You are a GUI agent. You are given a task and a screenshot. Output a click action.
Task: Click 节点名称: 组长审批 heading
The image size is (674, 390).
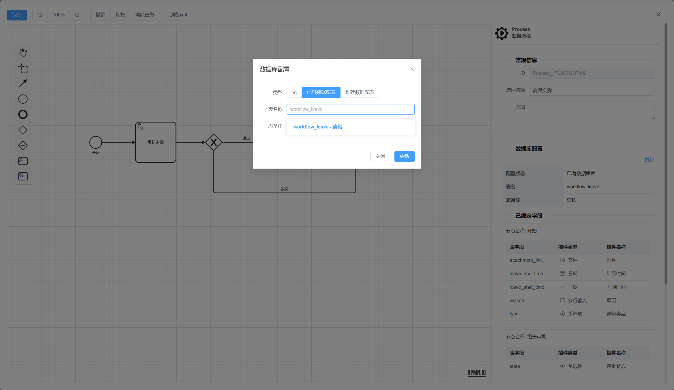pyautogui.click(x=526, y=337)
